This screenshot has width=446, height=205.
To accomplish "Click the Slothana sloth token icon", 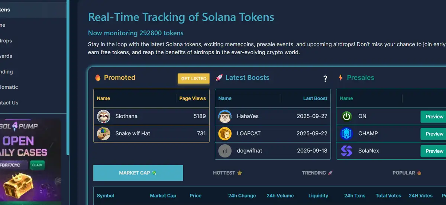I will 103,116.
